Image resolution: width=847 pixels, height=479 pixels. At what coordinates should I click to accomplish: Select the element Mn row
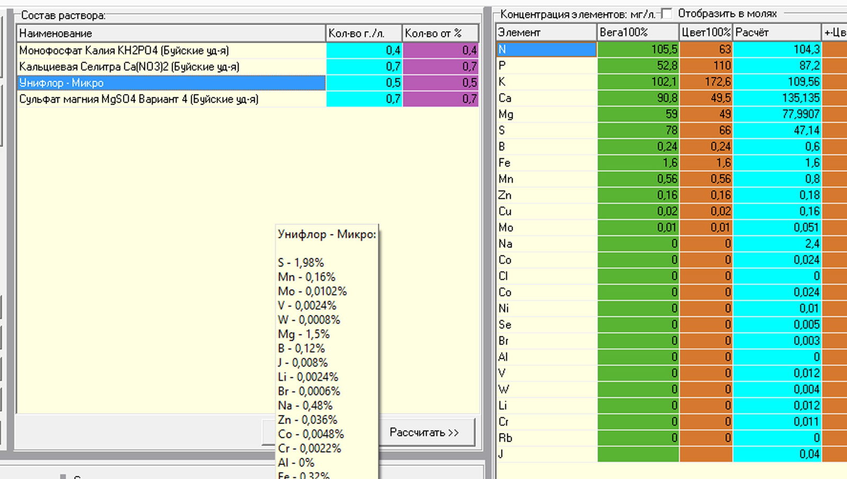tap(546, 179)
